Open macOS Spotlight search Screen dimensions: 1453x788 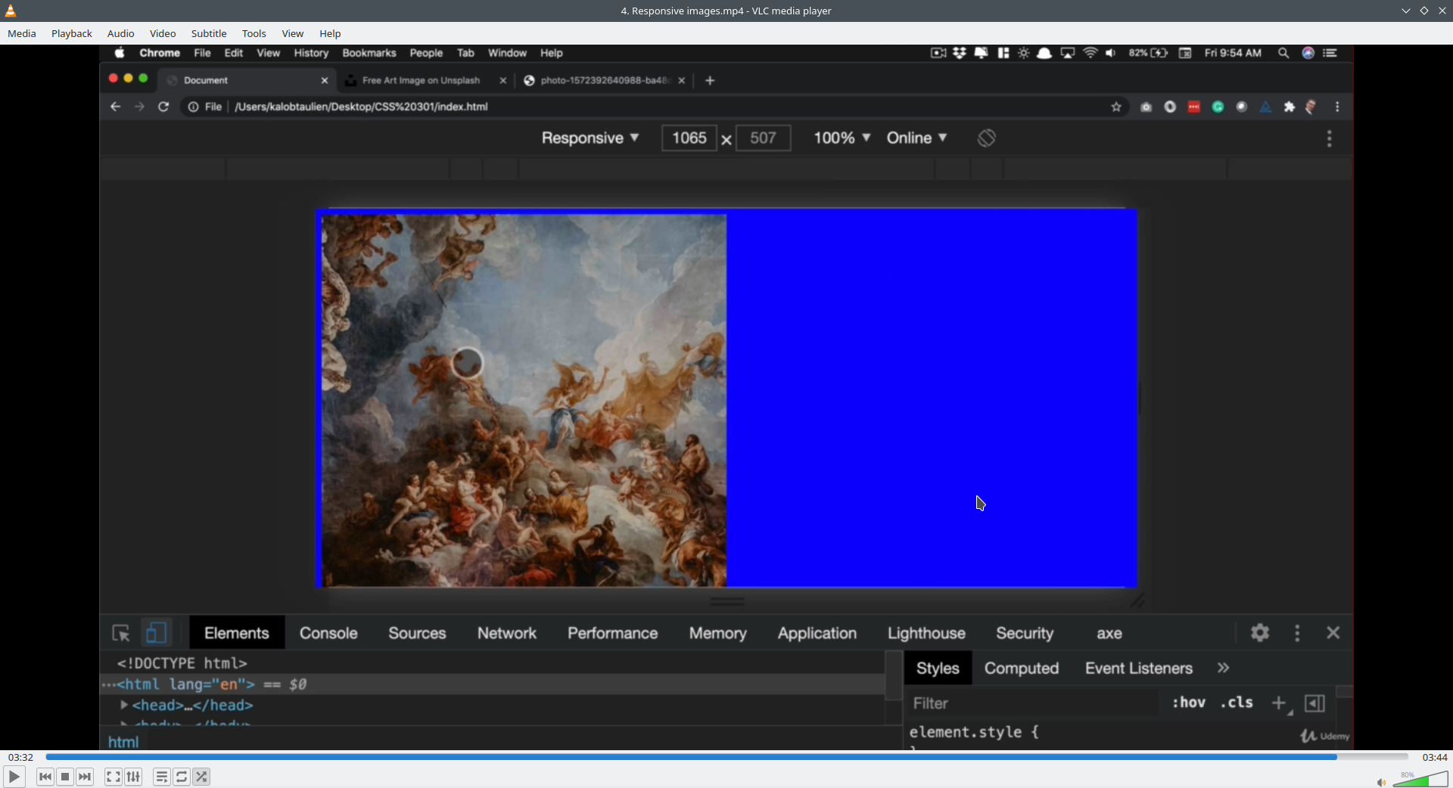tap(1283, 53)
